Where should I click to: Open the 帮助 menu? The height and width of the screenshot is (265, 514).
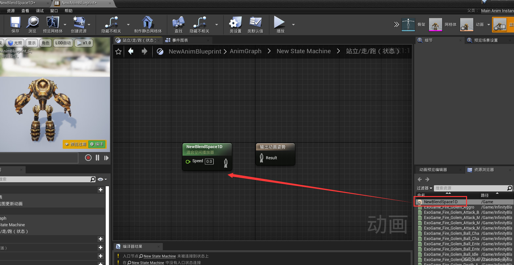click(69, 11)
